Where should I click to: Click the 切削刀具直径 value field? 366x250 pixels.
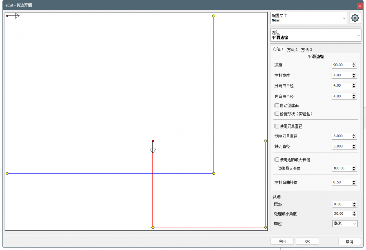[342, 136]
